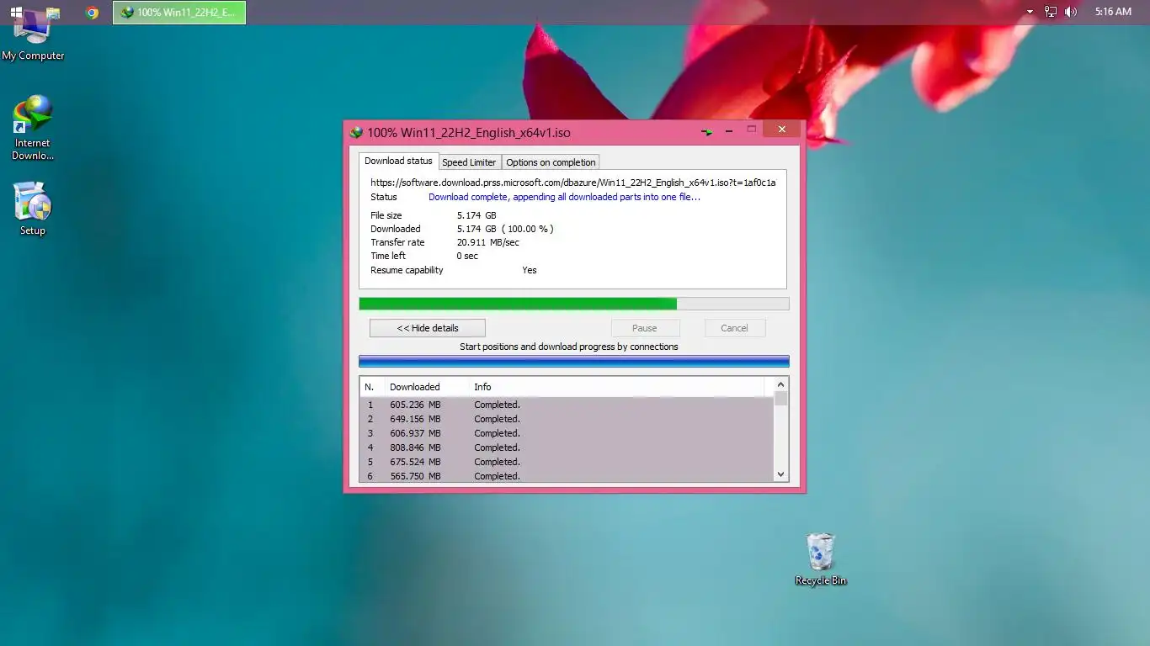Click the << Hide details button
The width and height of the screenshot is (1150, 646).
(428, 328)
